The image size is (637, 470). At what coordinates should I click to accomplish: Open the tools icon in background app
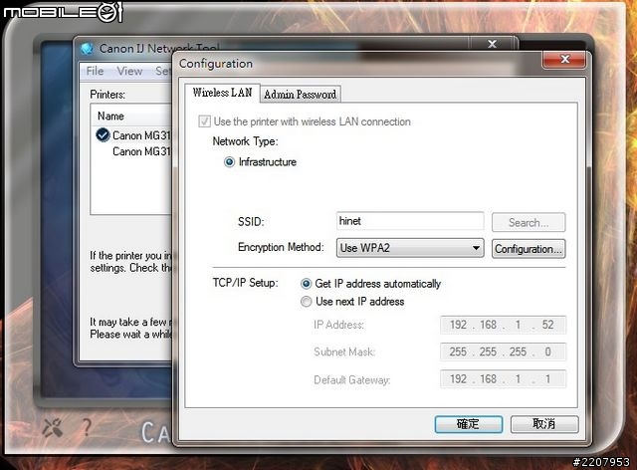point(53,428)
